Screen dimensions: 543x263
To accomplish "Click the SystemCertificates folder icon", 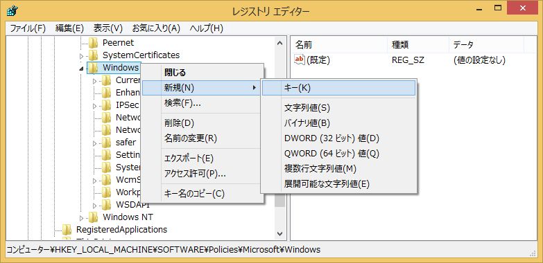I will pyautogui.click(x=93, y=55).
